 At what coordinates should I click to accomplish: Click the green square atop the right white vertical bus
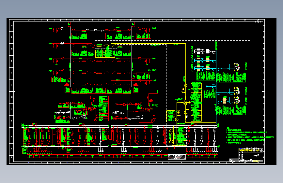coord(133,24)
